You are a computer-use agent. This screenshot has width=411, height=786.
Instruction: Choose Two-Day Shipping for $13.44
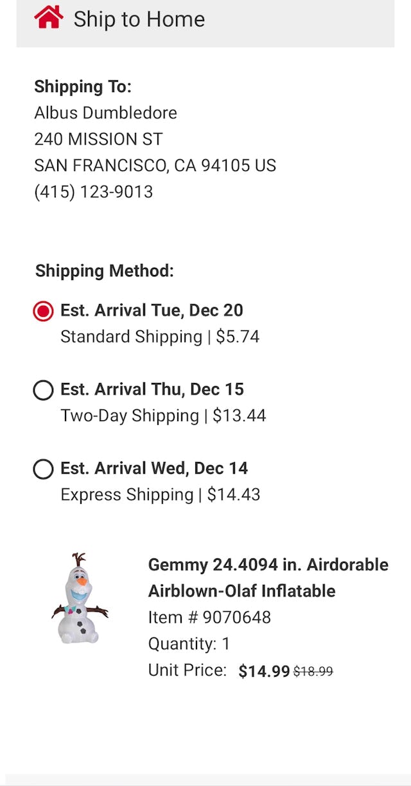42,389
